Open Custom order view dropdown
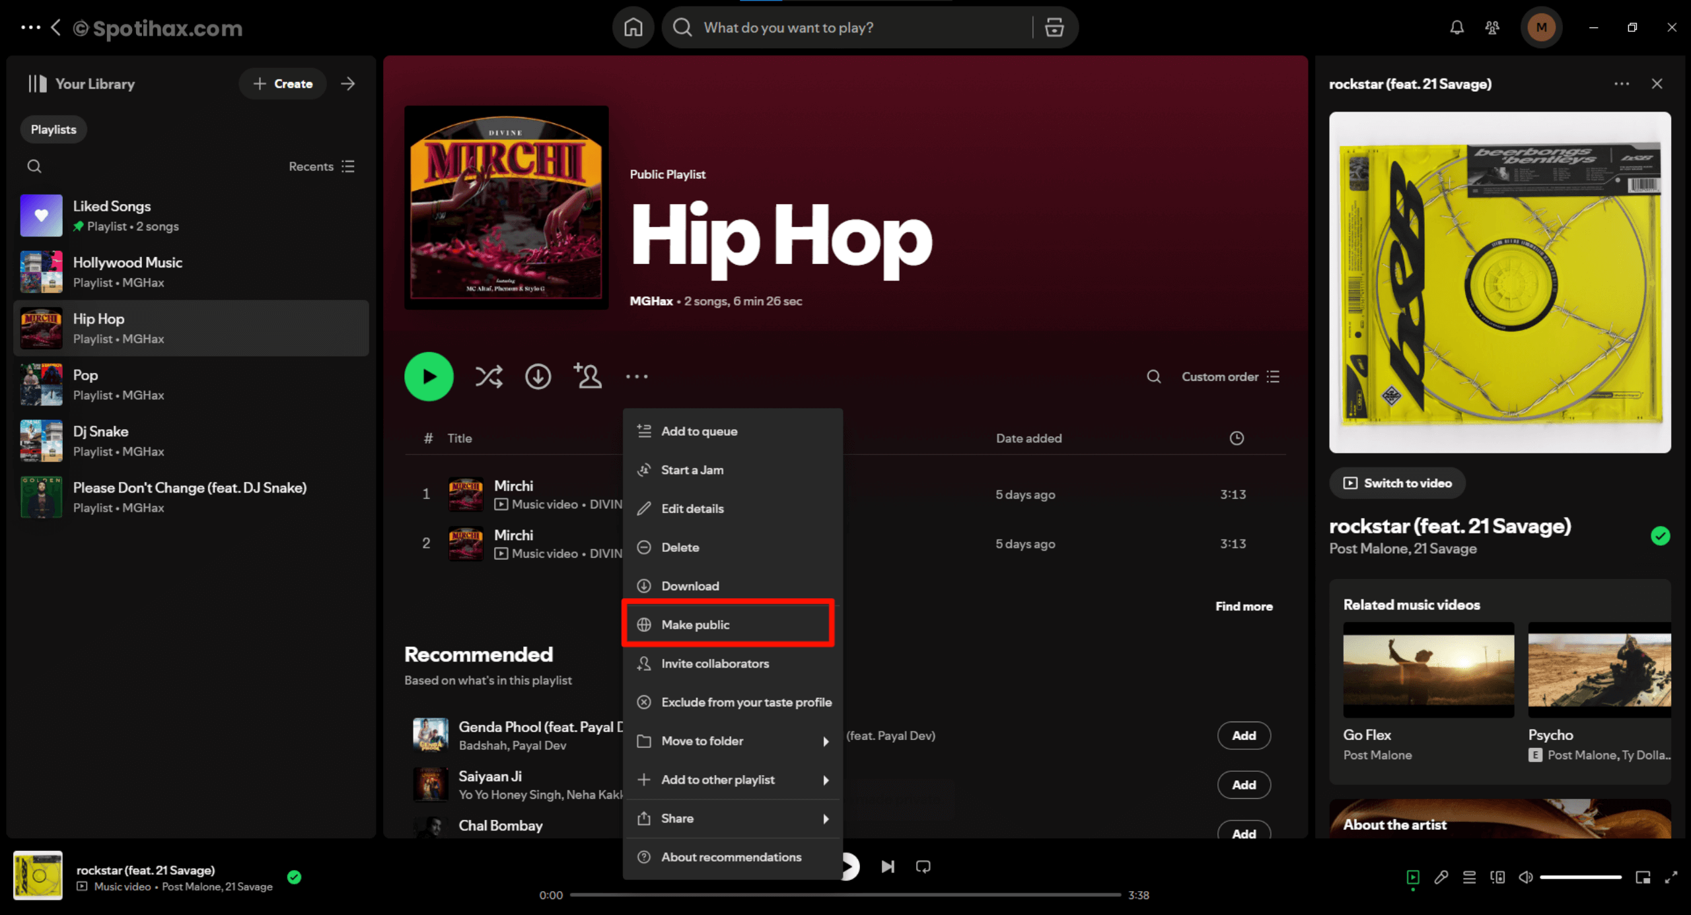 point(1231,376)
